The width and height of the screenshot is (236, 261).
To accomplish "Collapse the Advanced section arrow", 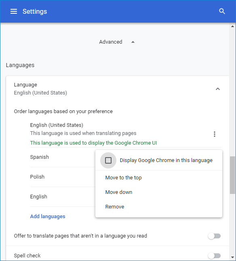I will (x=133, y=42).
